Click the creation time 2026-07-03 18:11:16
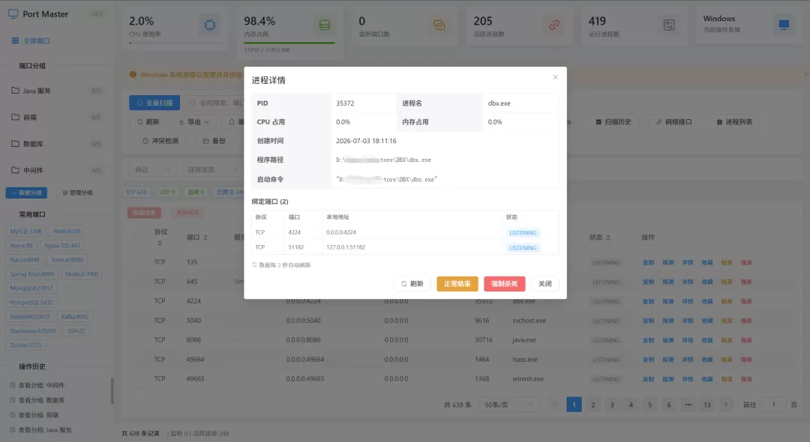The width and height of the screenshot is (810, 442). pos(366,141)
